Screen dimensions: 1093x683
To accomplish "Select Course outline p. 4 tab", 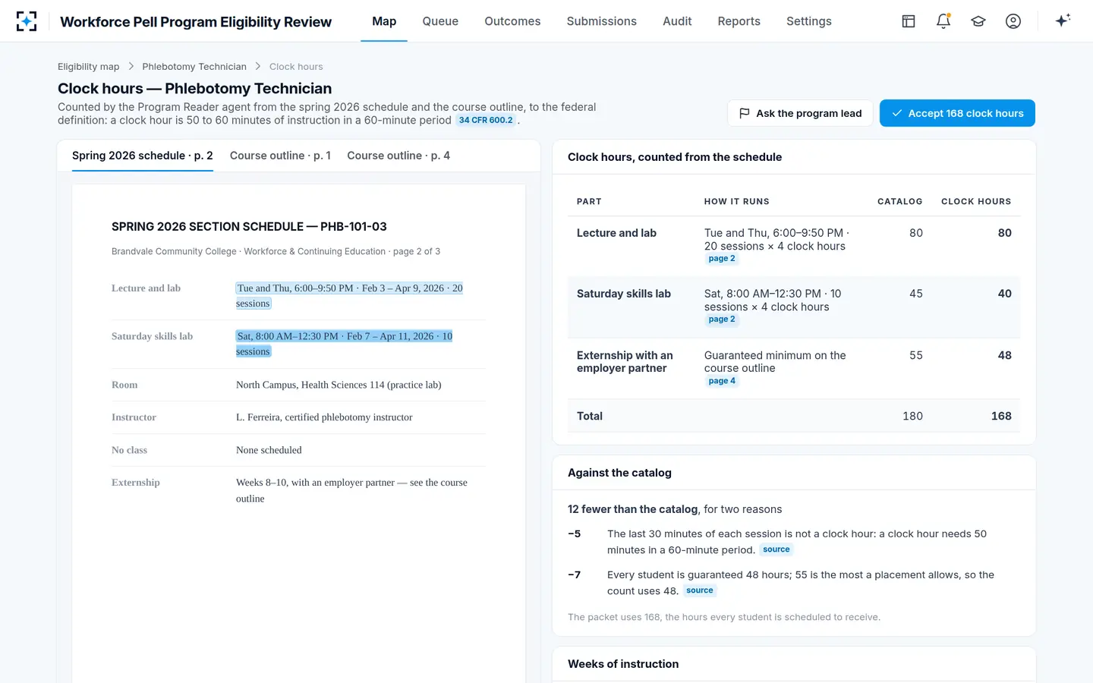I will (x=398, y=156).
